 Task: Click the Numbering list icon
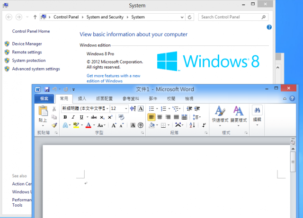click(163, 109)
